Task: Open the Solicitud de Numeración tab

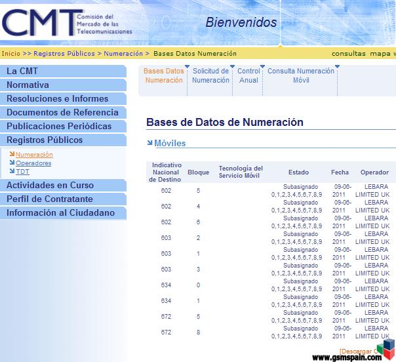Action: coord(210,75)
